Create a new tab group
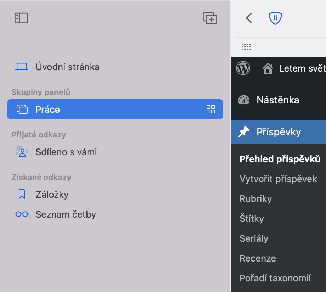Viewport: 326px width, 292px height. click(210, 18)
